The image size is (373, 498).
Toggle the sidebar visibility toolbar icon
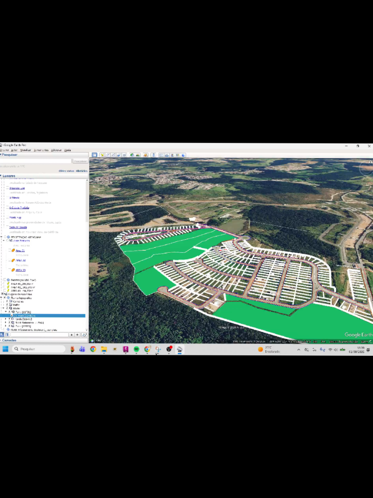[x=95, y=155]
